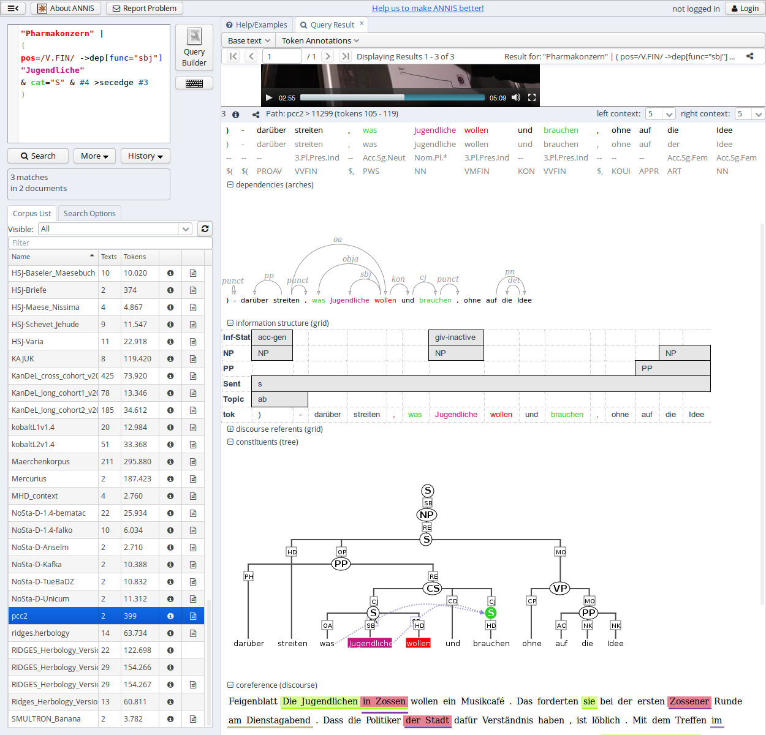The image size is (766, 735).
Task: Open the virtual keyboard for query input
Action: click(x=194, y=83)
